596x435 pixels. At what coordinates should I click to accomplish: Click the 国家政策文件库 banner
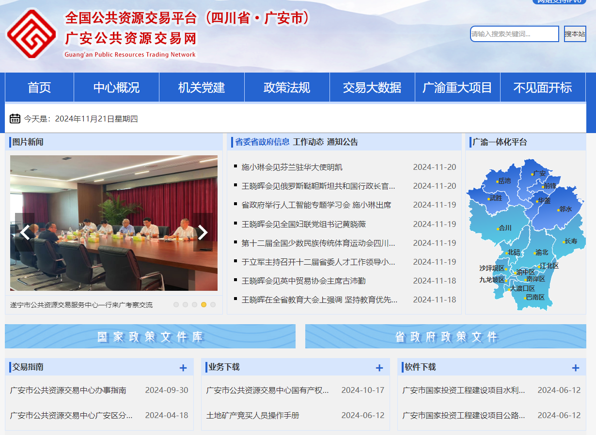click(149, 336)
